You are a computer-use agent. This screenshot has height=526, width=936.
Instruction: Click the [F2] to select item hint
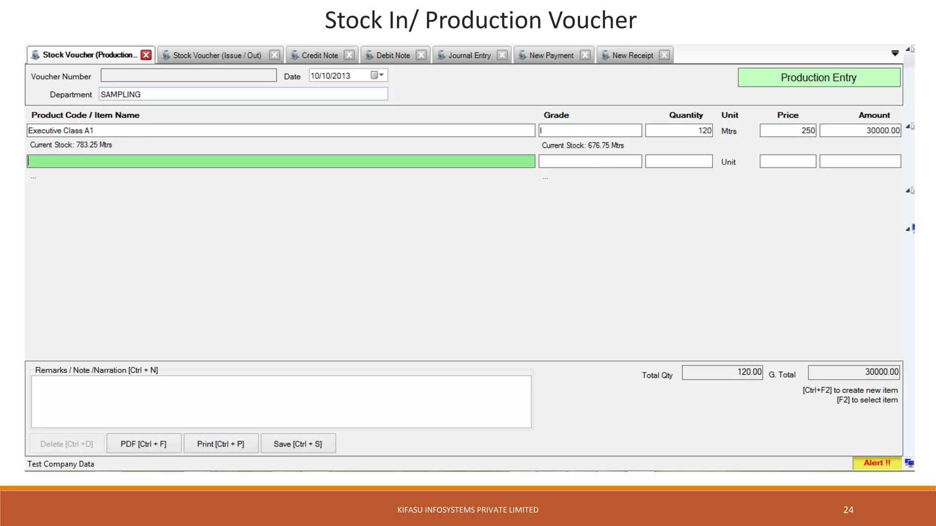[x=867, y=400]
